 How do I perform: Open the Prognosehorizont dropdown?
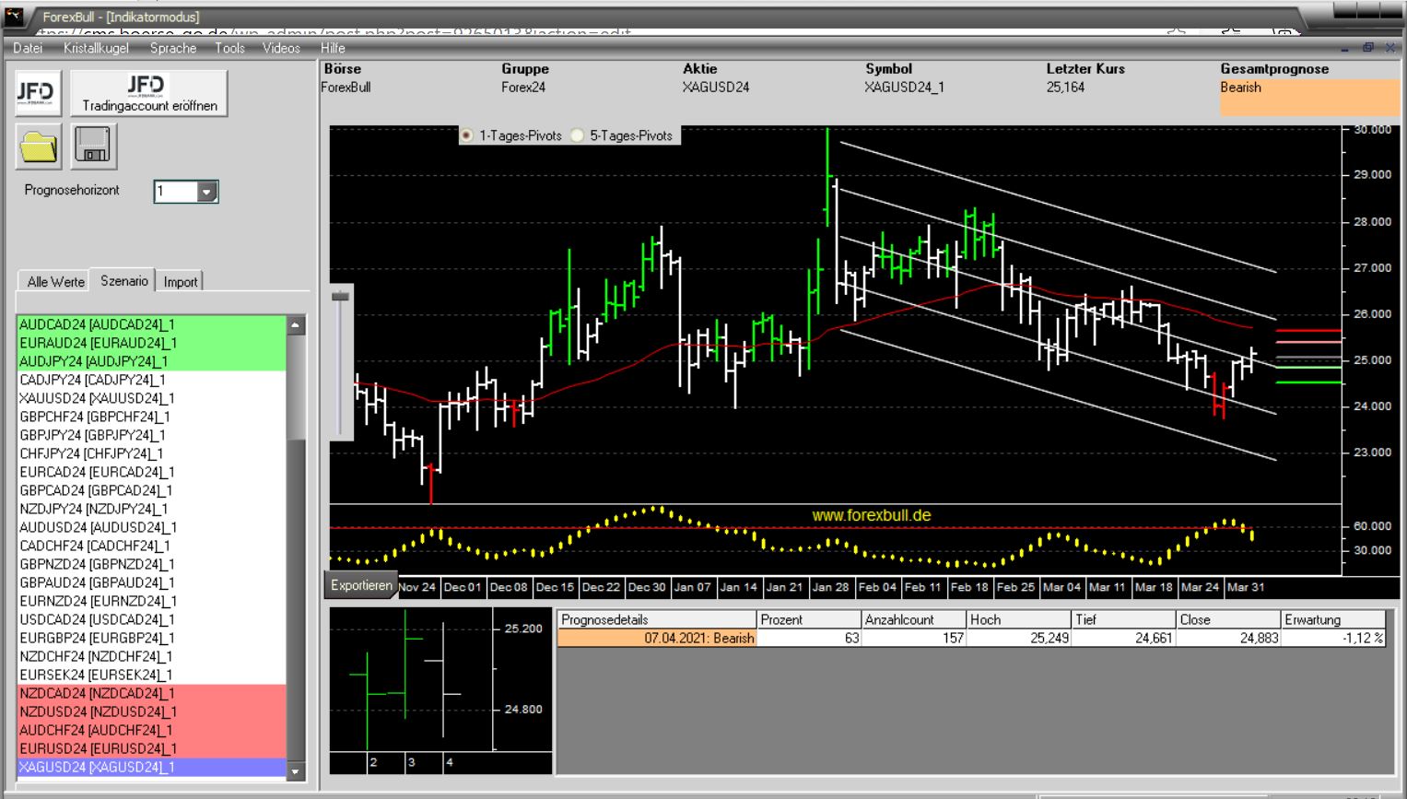tap(206, 192)
